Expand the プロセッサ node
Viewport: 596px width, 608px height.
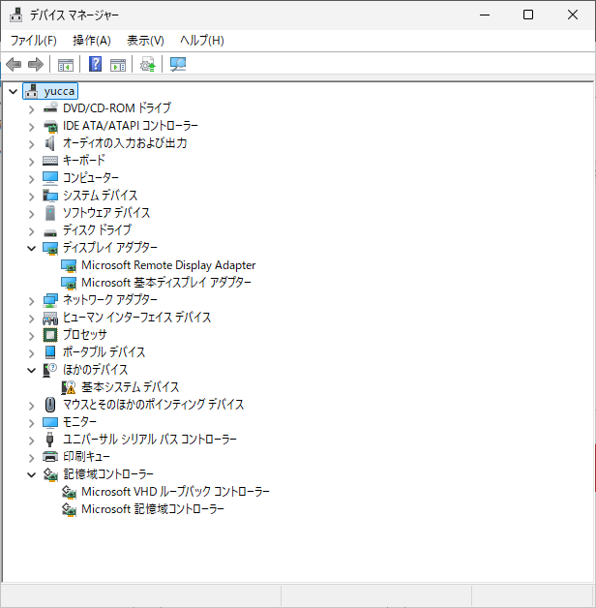31,336
